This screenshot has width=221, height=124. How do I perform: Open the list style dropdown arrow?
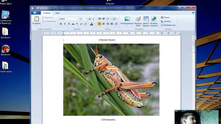tap(110, 19)
